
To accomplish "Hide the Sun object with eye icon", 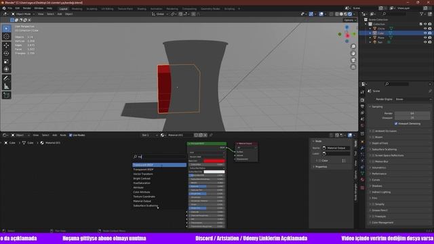I will pos(425,42).
